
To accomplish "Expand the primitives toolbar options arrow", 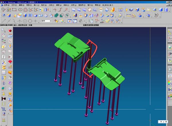I will [169, 11].
